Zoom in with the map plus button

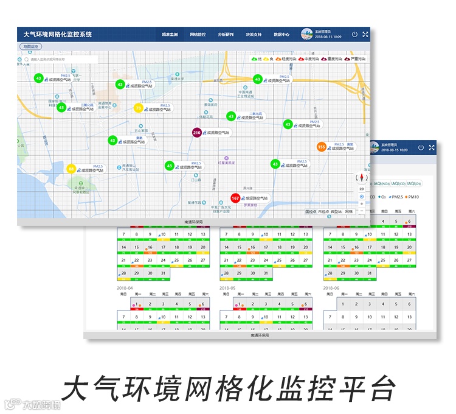362,204
